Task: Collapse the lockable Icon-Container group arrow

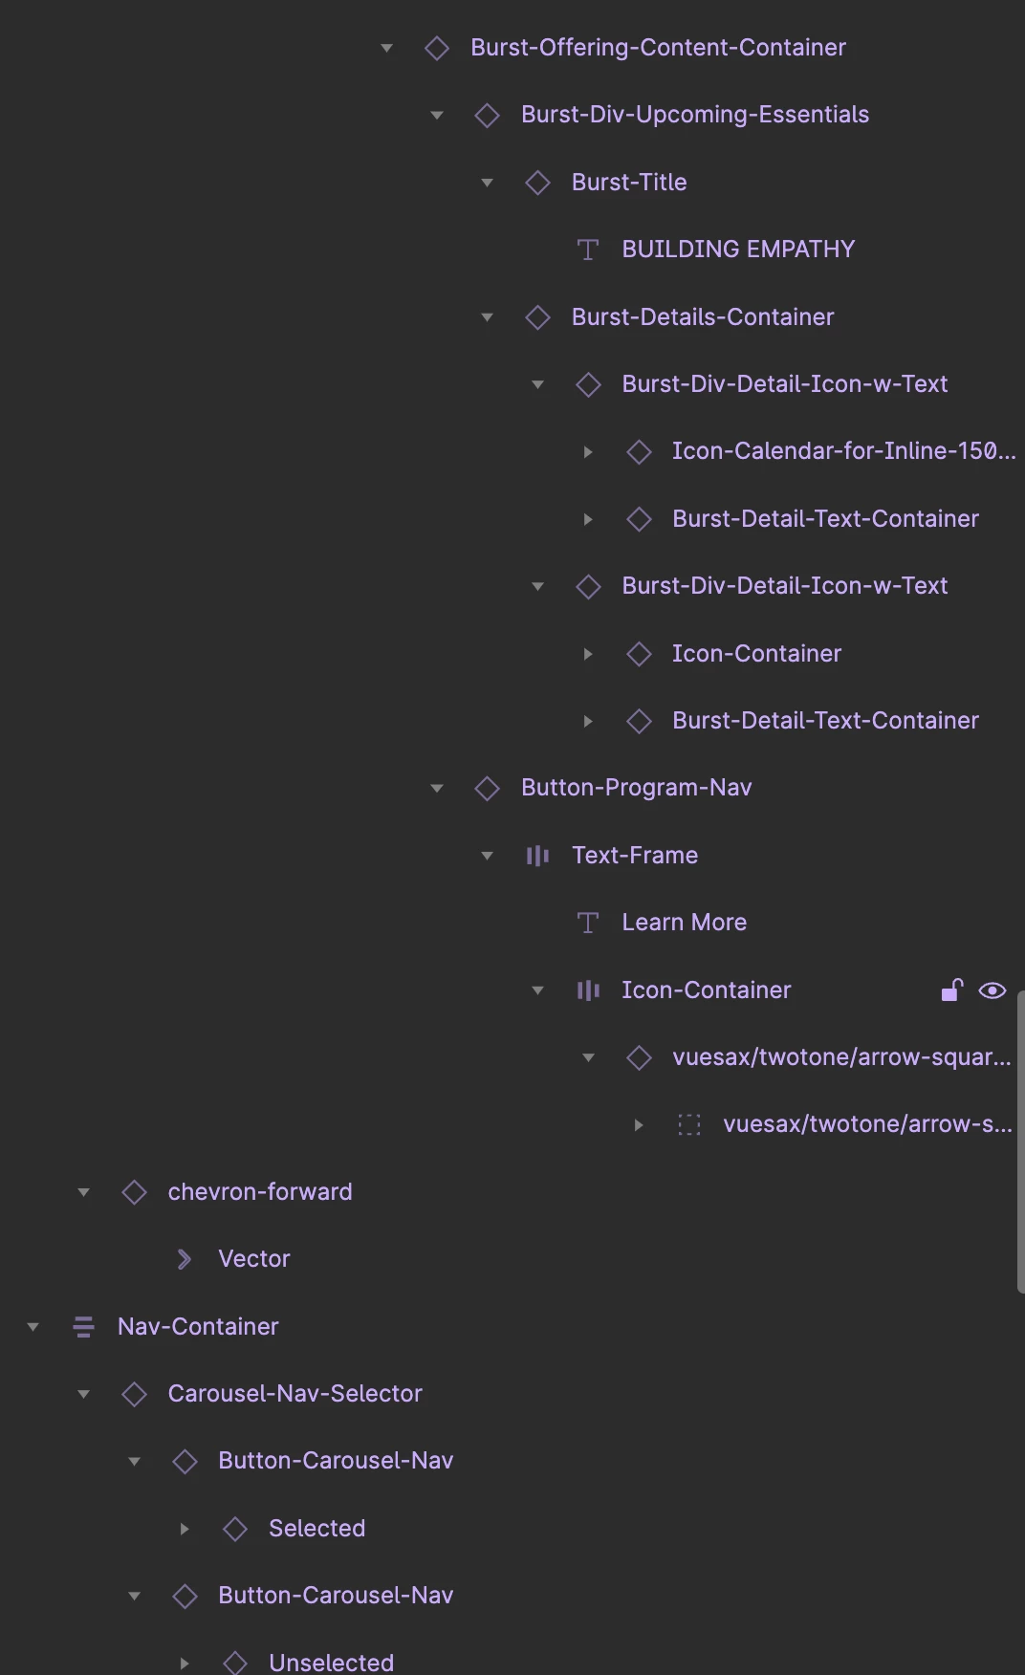Action: pyautogui.click(x=537, y=990)
